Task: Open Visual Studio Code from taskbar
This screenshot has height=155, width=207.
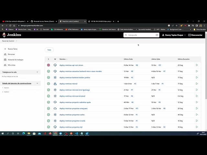Action: (76, 133)
